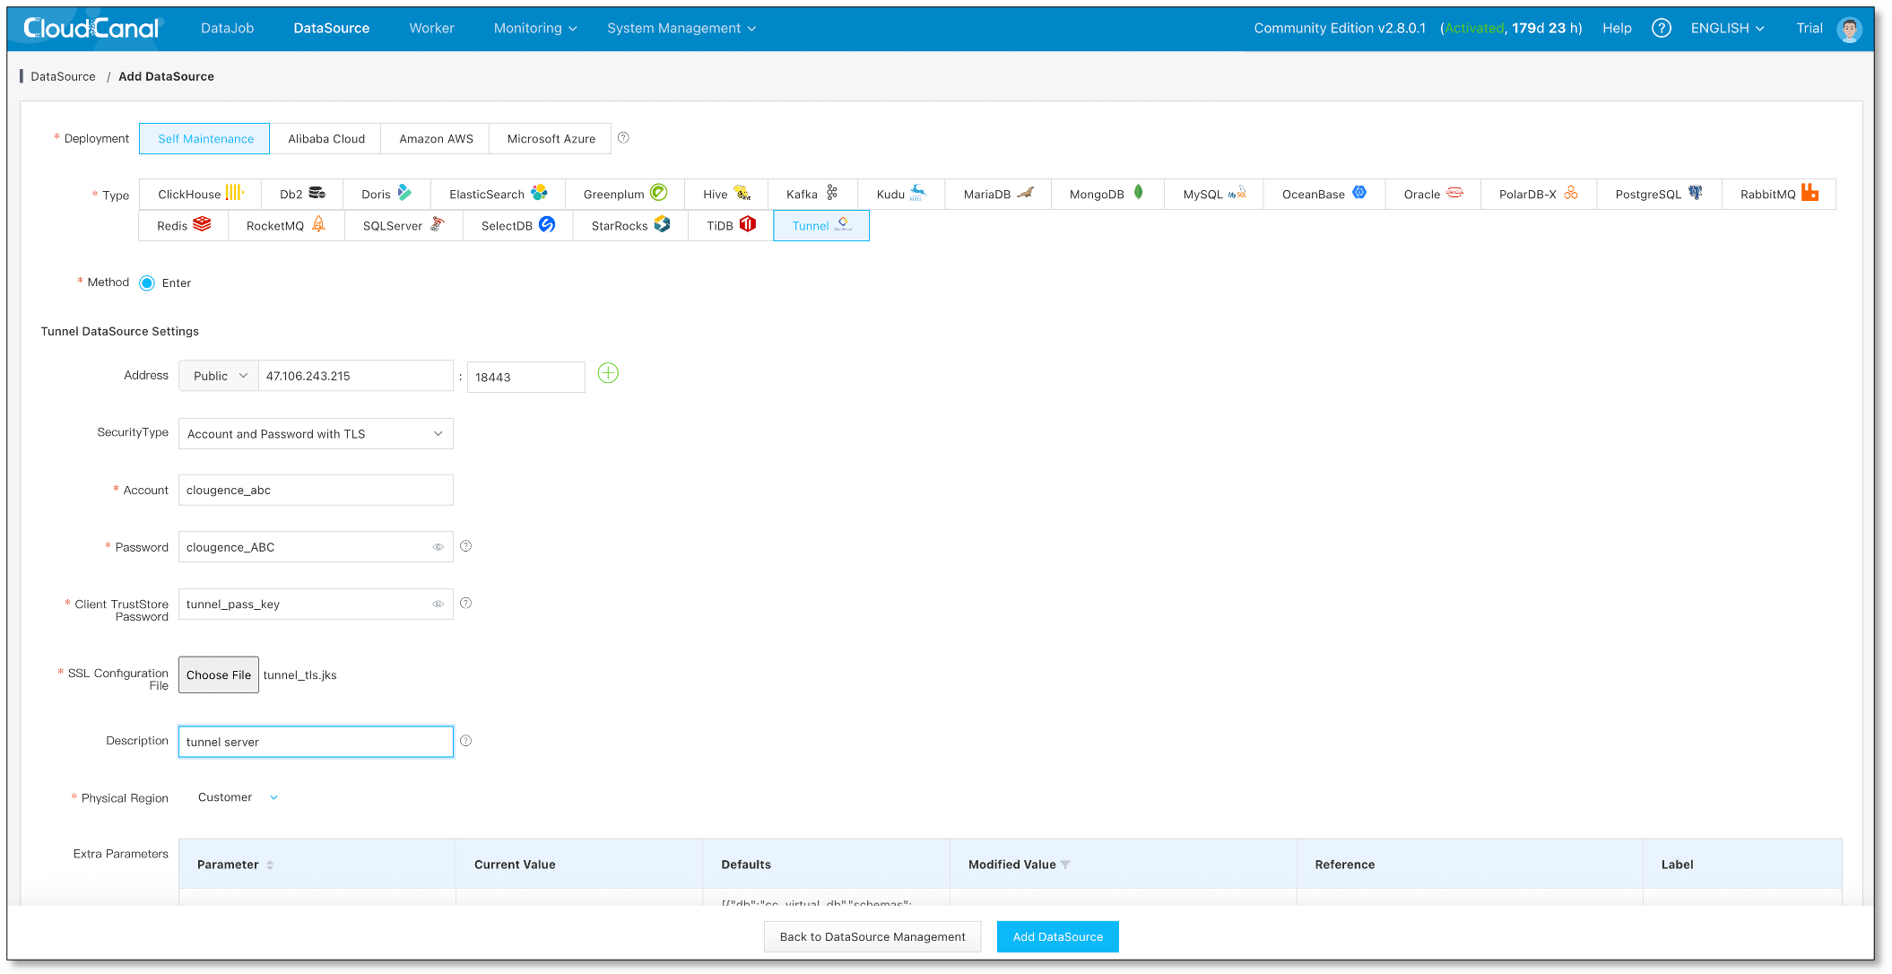This screenshot has height=974, width=1892.
Task: Open the Public address type dropdown
Action: click(x=219, y=376)
